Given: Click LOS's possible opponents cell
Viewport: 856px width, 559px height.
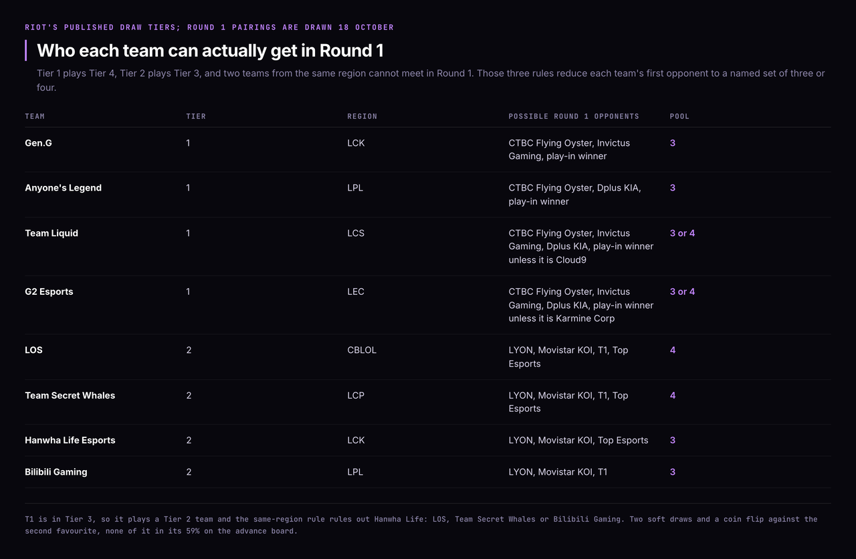Looking at the screenshot, I should (568, 357).
